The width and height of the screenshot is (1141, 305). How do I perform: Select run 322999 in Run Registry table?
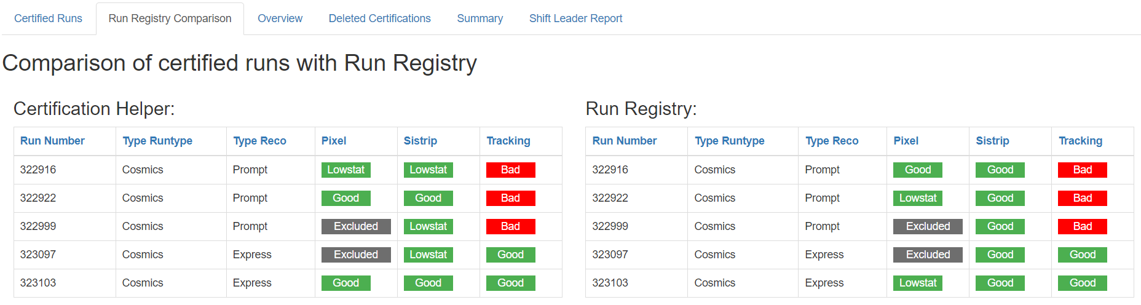[610, 226]
